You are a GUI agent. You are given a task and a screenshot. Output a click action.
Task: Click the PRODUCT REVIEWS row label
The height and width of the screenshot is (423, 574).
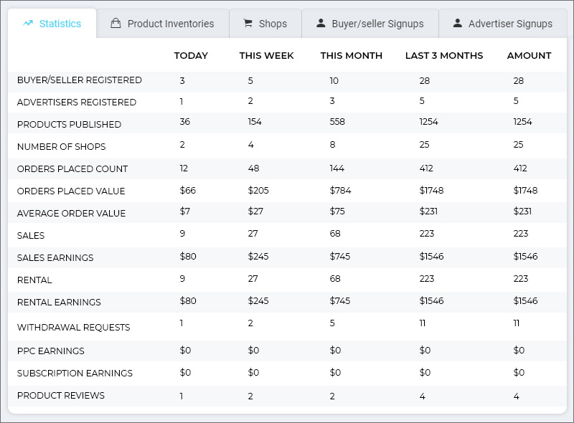[x=61, y=396]
